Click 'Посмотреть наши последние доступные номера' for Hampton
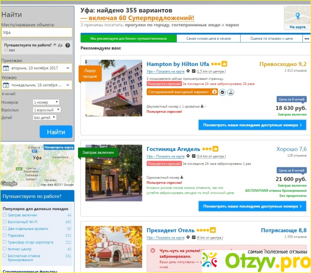311x273 pixels. [x=252, y=125]
